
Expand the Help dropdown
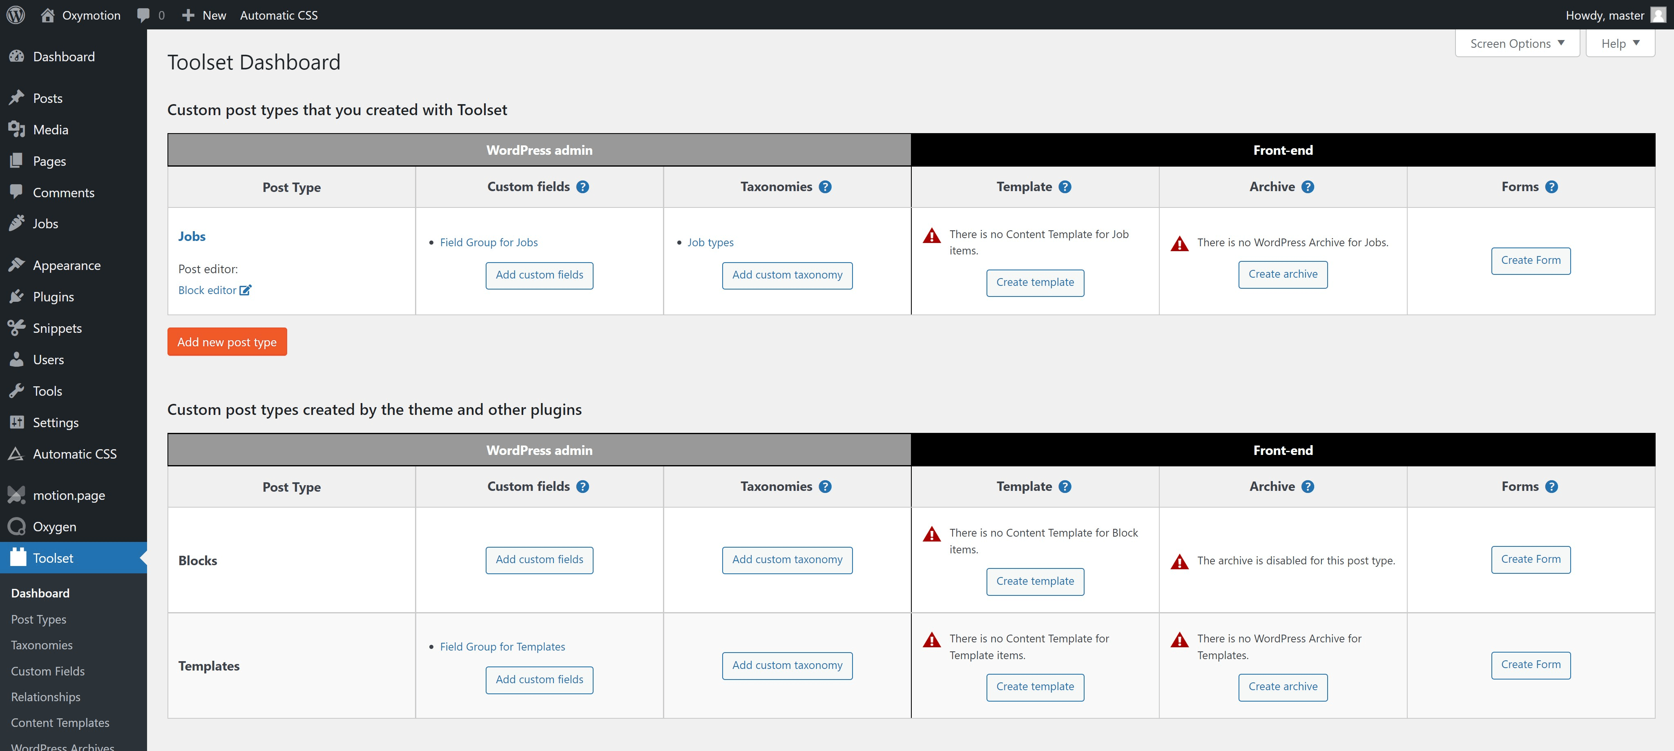tap(1620, 44)
